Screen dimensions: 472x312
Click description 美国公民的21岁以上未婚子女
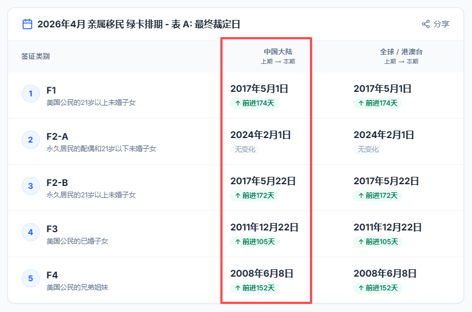tap(91, 103)
